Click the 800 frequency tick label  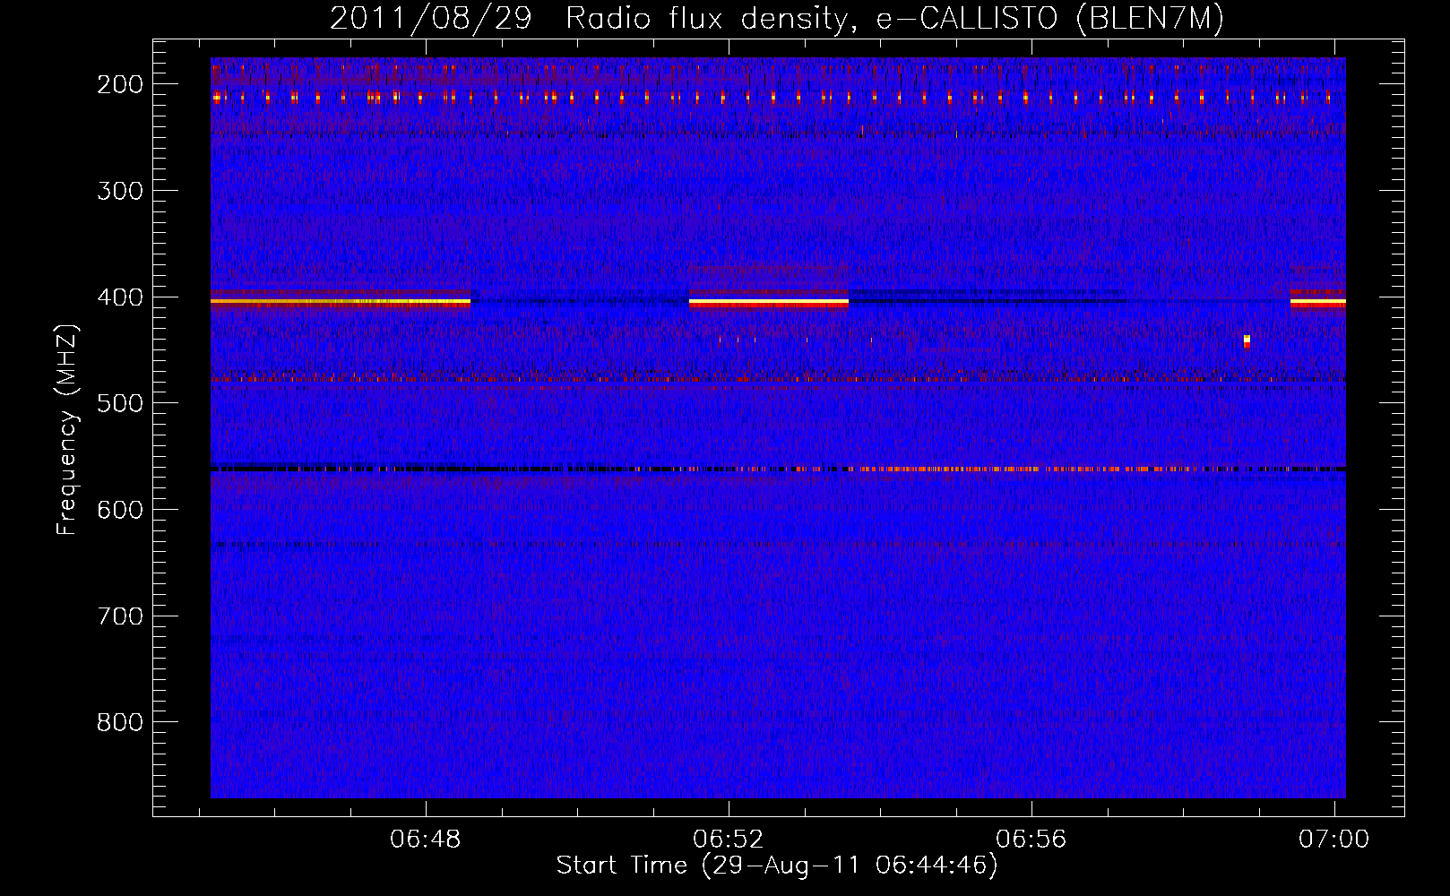pos(120,722)
